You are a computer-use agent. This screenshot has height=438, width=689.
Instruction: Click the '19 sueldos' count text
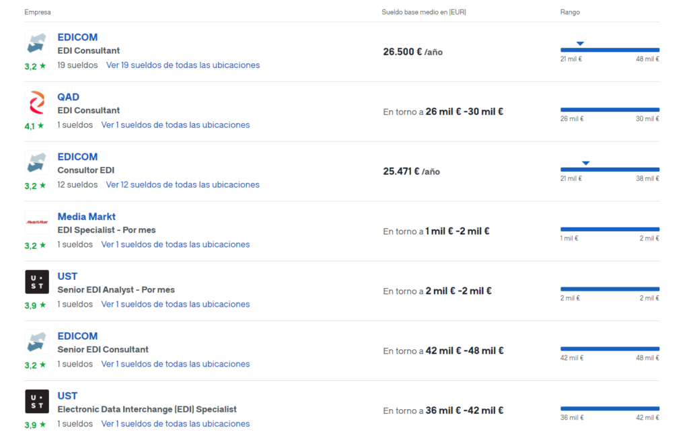77,65
